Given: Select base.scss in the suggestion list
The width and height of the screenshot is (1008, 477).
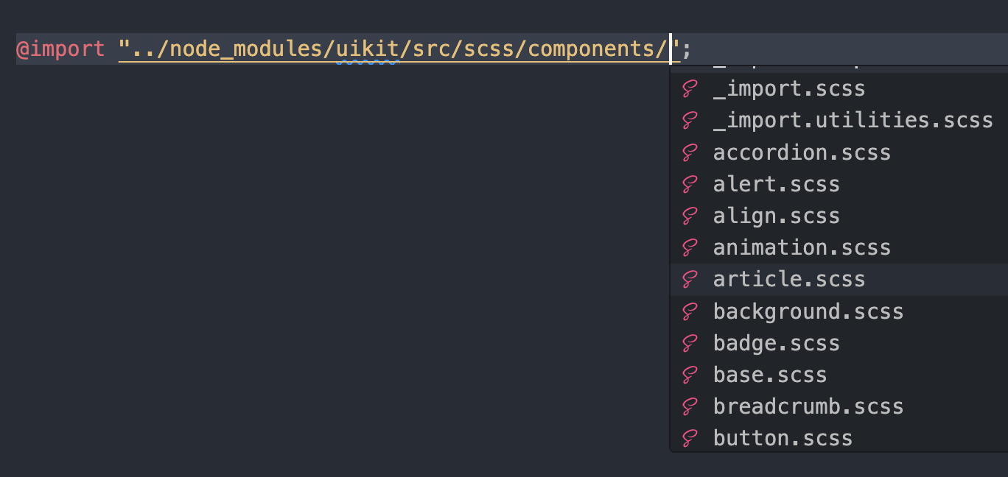Looking at the screenshot, I should (x=770, y=375).
